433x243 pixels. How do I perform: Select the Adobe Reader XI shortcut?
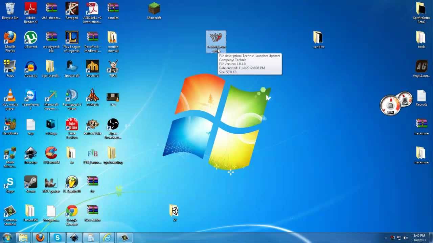point(31,13)
